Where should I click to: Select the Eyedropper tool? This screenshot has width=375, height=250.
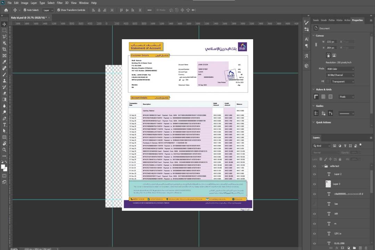click(4, 62)
